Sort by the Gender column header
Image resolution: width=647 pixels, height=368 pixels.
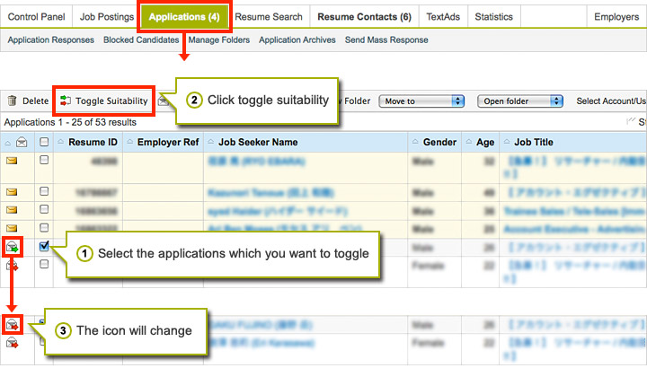pos(439,142)
